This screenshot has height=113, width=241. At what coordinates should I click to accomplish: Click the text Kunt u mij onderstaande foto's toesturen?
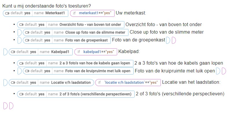(x=47, y=6)
